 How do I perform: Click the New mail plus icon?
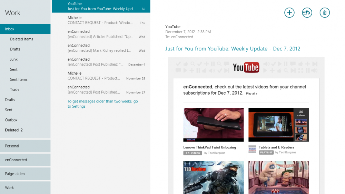(289, 12)
